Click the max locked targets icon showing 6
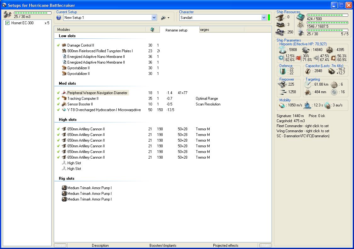This screenshot has width=354, height=249. [334, 85]
